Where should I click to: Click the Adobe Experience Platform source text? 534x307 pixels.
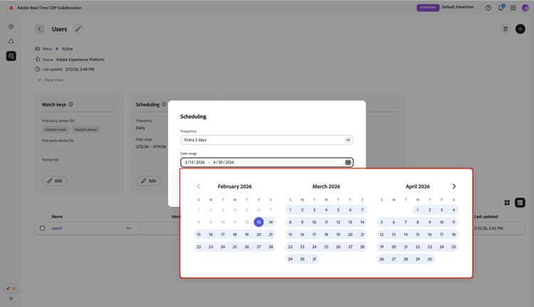[x=80, y=60]
